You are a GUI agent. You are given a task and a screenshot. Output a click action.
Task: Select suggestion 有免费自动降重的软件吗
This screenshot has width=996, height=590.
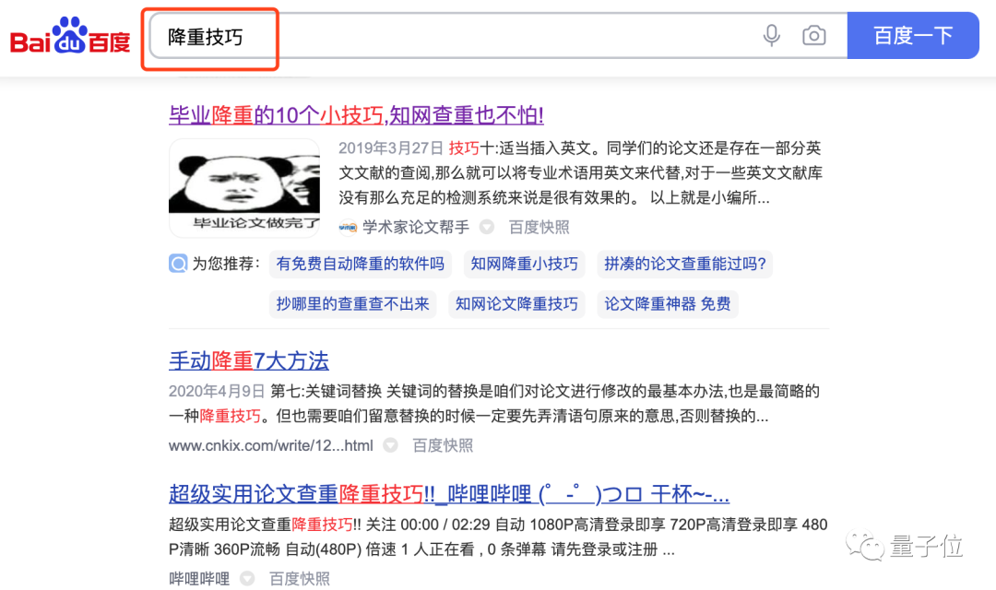click(x=361, y=265)
